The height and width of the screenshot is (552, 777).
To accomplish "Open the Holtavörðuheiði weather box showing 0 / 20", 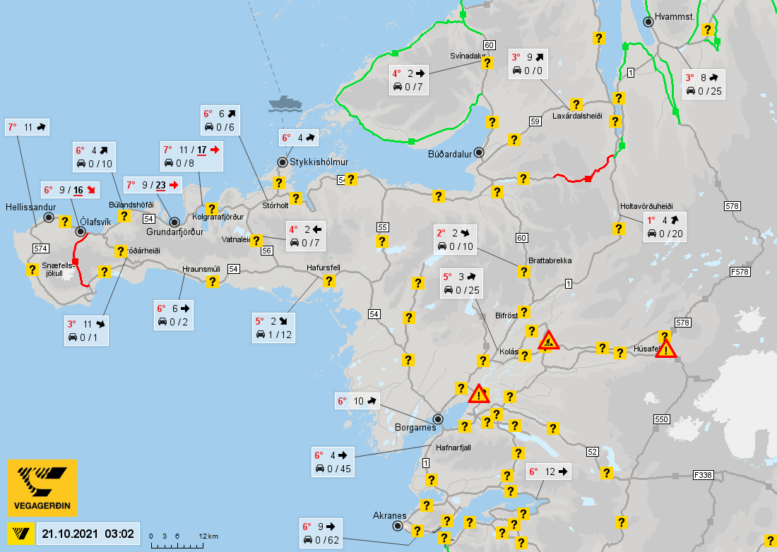I will (665, 227).
